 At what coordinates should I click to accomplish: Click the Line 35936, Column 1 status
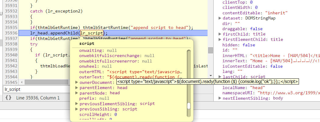click(38, 98)
